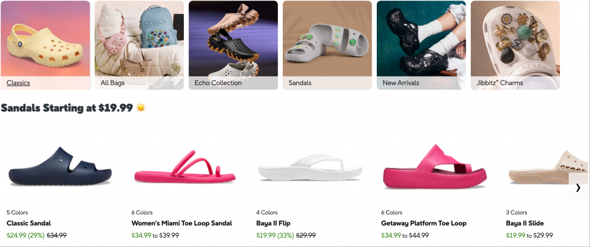
Task: Open the Echo Collection tile
Action: [x=233, y=45]
